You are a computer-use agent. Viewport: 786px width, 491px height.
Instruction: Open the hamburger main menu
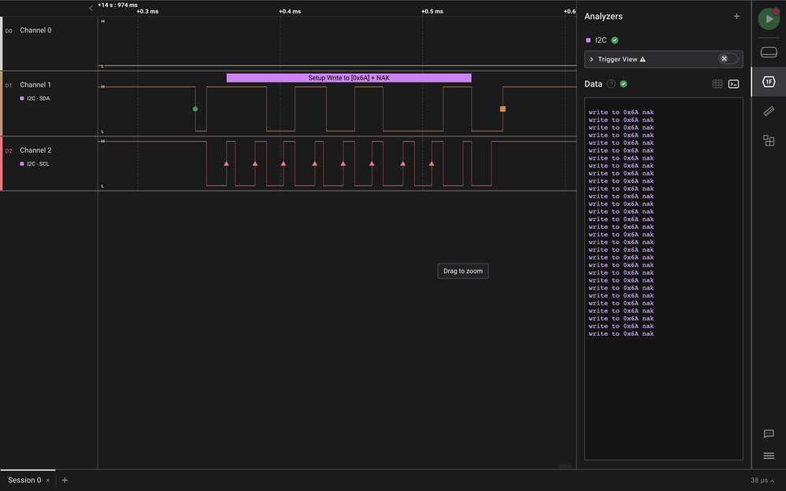pos(769,456)
